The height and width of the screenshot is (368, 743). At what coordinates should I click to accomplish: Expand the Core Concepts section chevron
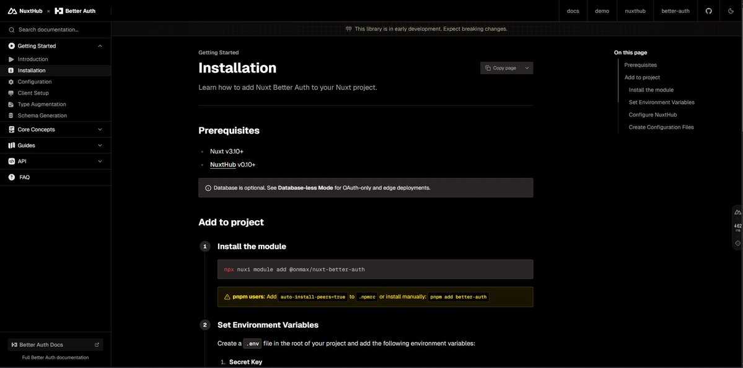100,130
